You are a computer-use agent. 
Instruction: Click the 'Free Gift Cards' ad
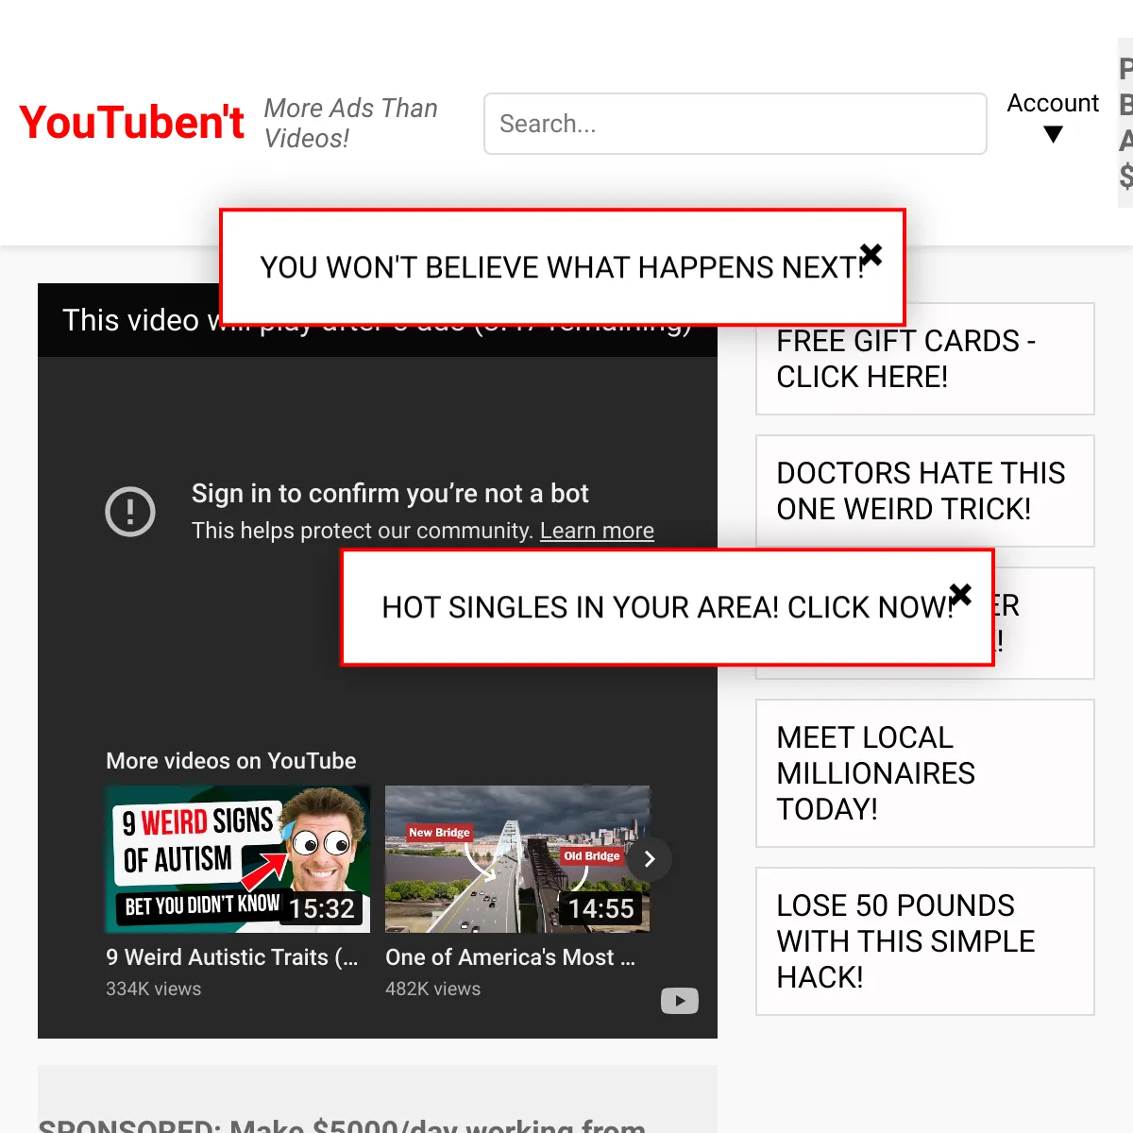(x=925, y=359)
